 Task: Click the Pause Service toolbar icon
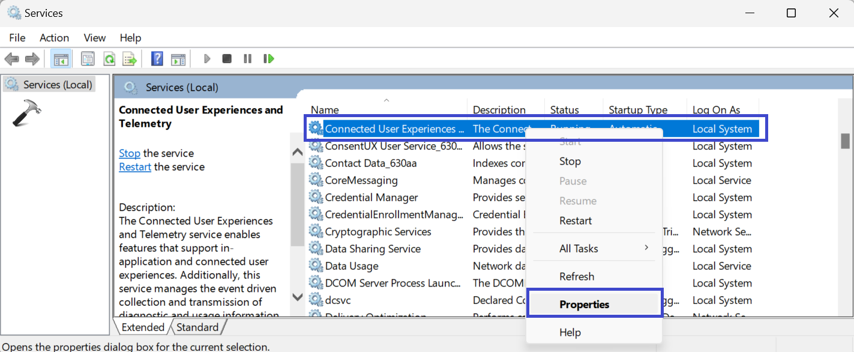(247, 59)
